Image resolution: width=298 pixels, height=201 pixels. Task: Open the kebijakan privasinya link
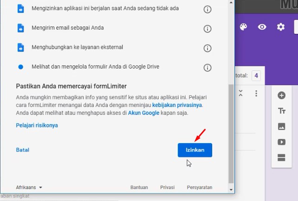tap(177, 105)
